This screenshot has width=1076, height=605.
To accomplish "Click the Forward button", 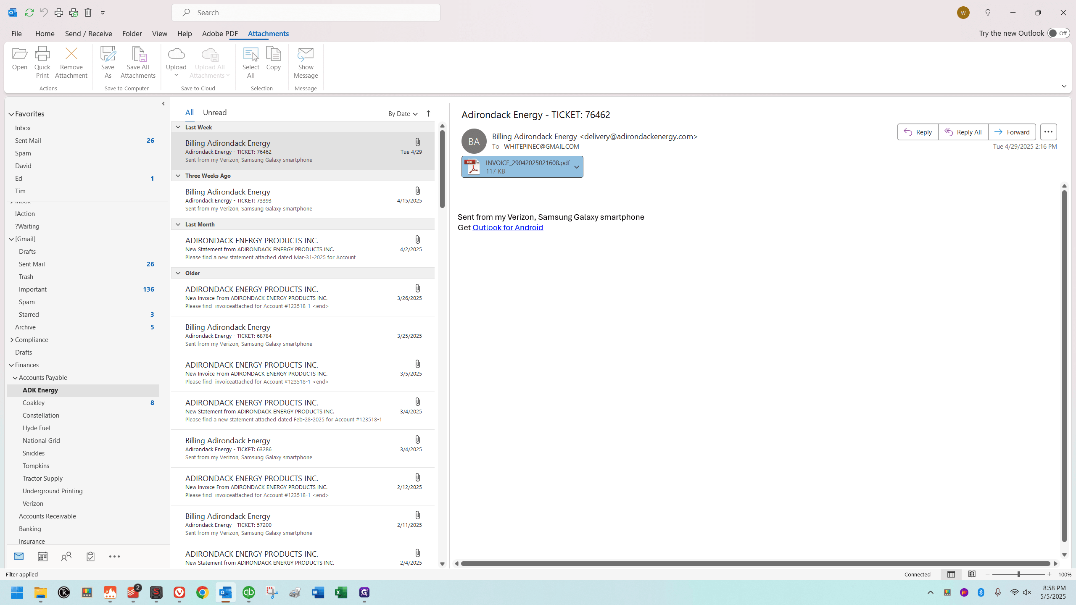I will tap(1012, 132).
